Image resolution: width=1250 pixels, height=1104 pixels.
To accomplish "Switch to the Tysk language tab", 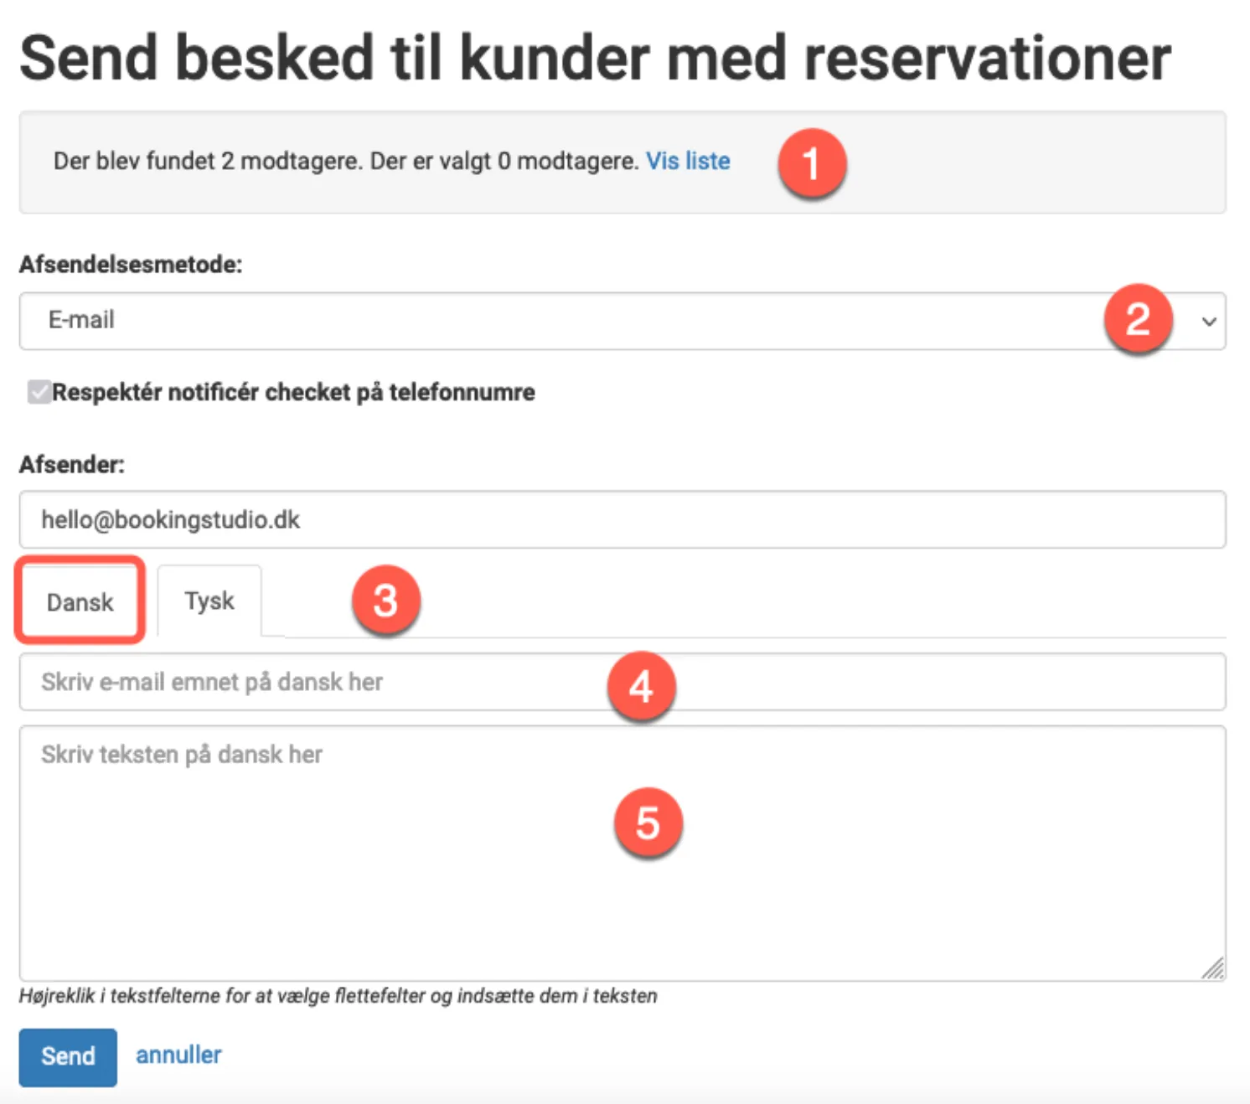I will pyautogui.click(x=209, y=601).
